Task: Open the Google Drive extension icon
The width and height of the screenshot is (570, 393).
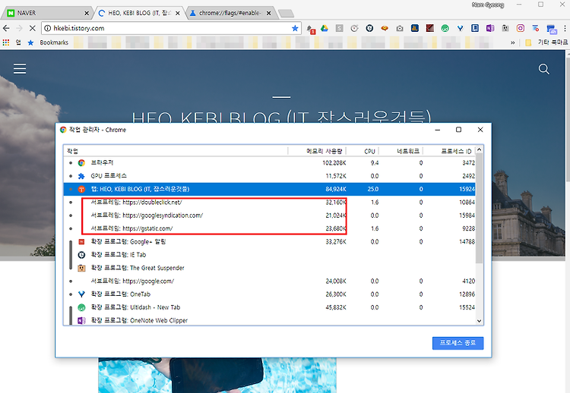Action: (325, 28)
